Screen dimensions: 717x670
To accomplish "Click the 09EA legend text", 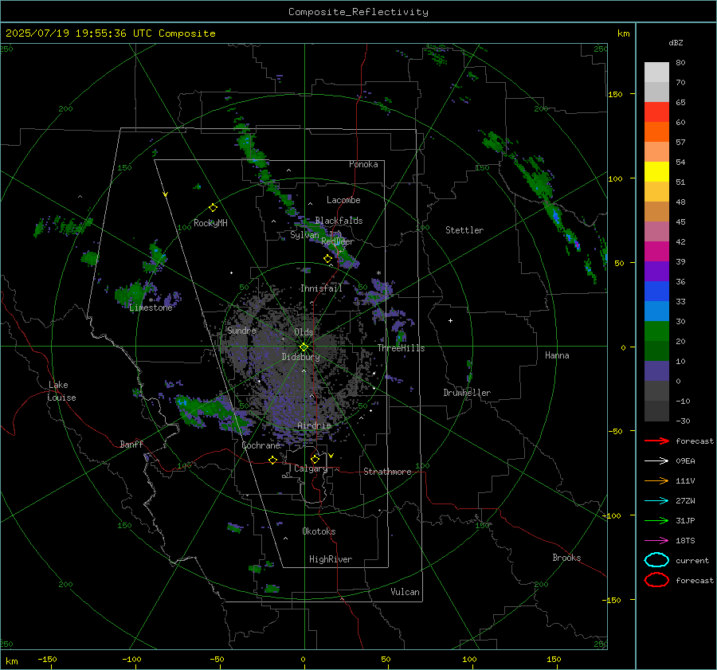I will coord(685,461).
